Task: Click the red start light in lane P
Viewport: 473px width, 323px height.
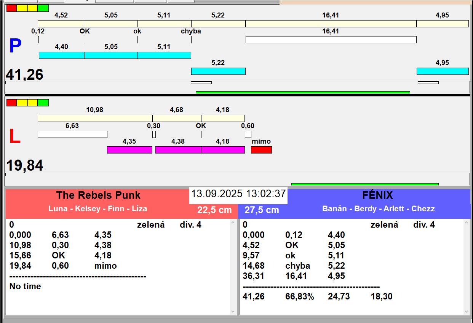Action: click(12, 8)
